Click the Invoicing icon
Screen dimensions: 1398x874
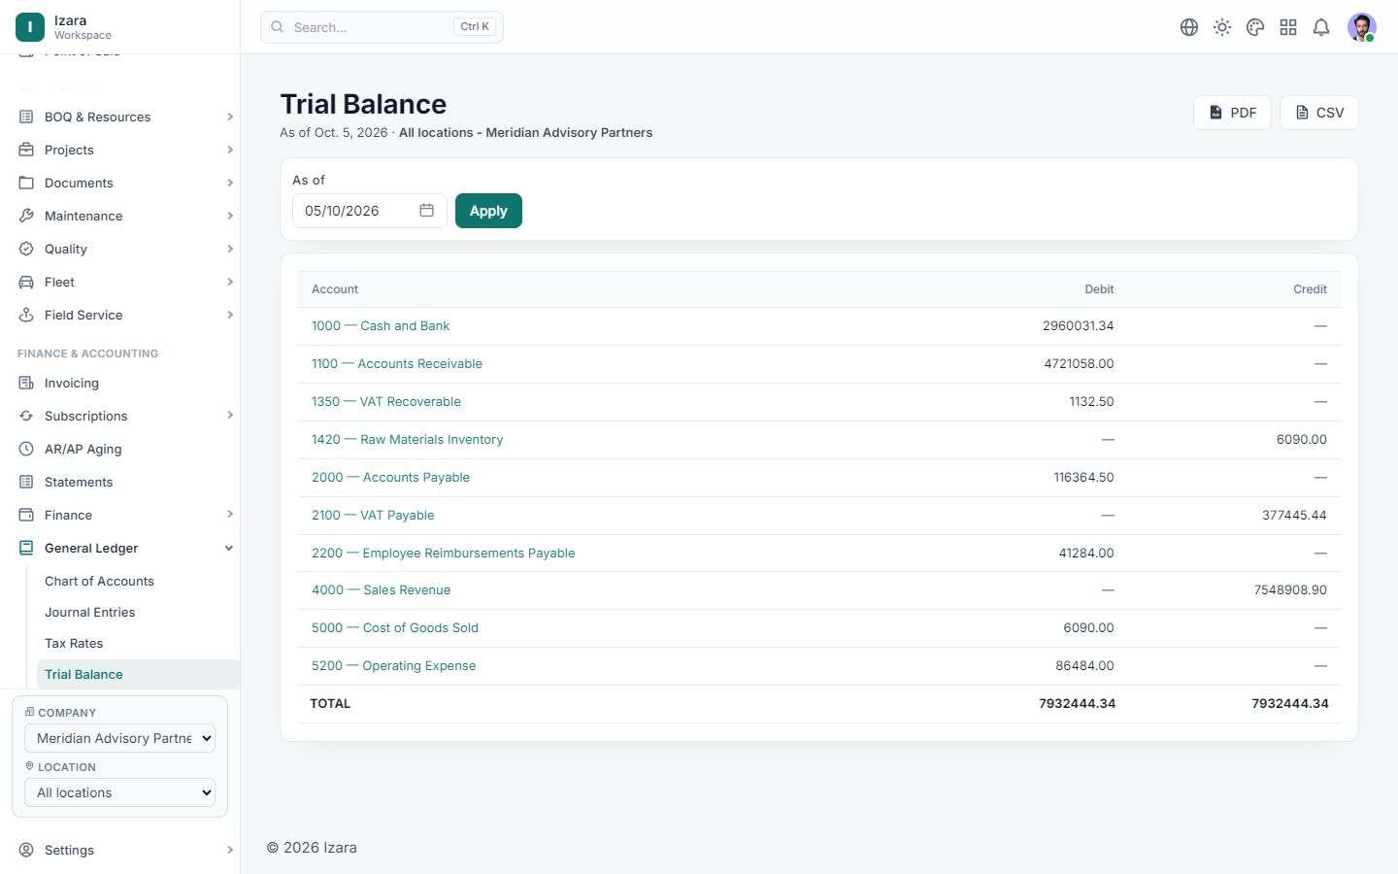[26, 383]
